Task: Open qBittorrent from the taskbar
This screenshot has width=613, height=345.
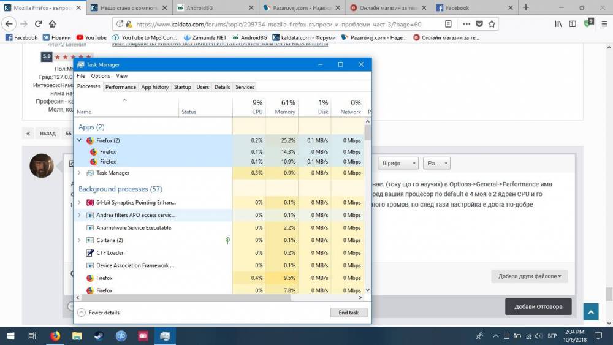Action: pyautogui.click(x=121, y=336)
